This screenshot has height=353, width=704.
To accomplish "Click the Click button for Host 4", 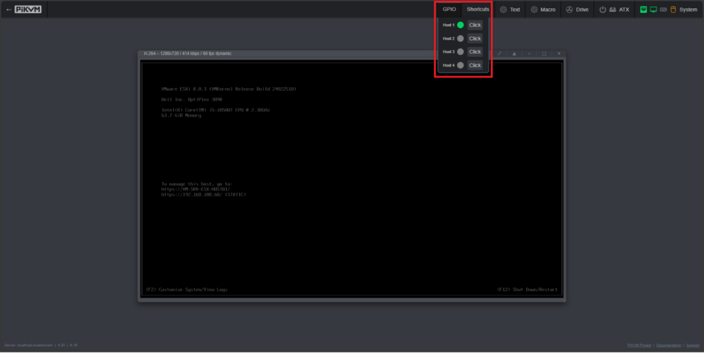I will (x=475, y=65).
